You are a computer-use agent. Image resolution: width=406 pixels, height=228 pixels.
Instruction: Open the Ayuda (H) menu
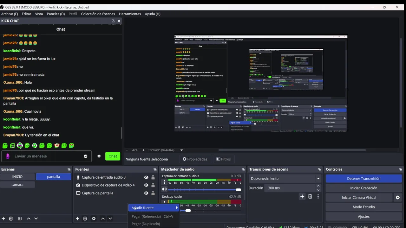point(153,14)
